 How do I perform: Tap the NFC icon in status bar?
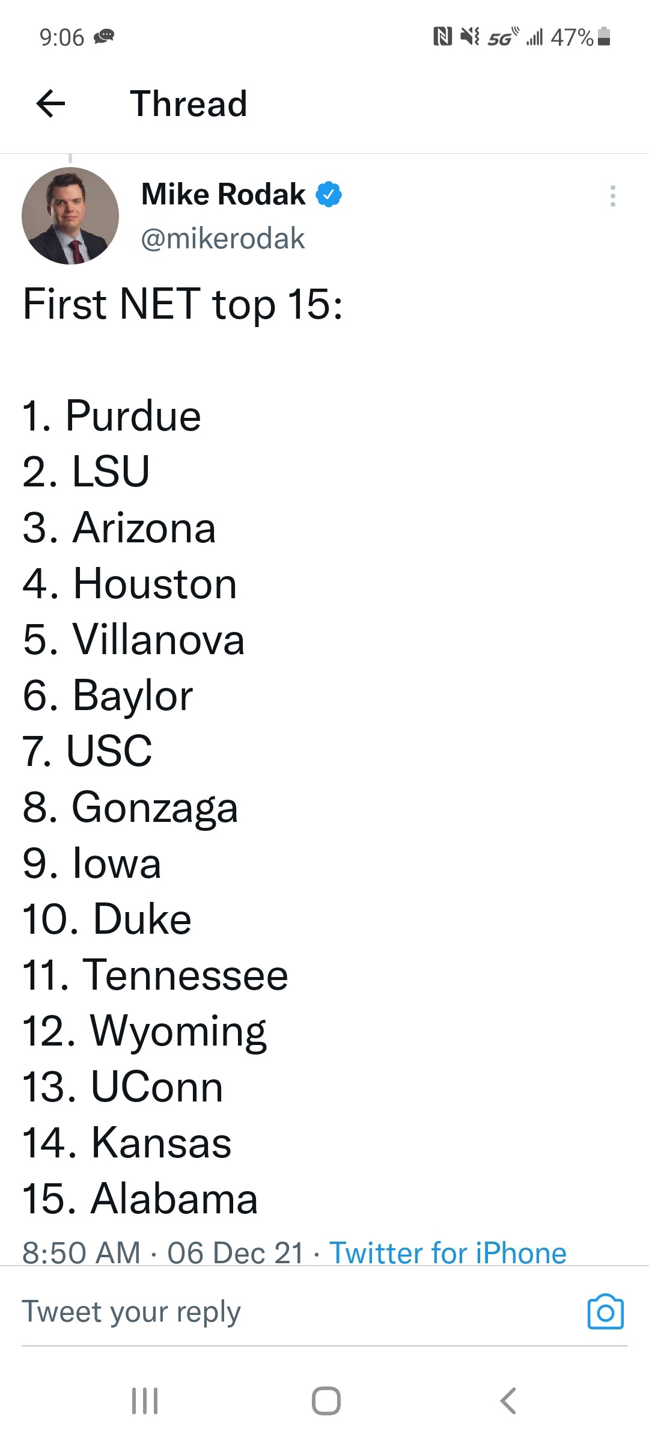(x=442, y=37)
